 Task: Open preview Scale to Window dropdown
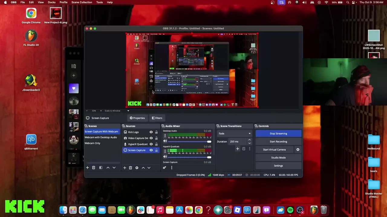[x=117, y=111]
